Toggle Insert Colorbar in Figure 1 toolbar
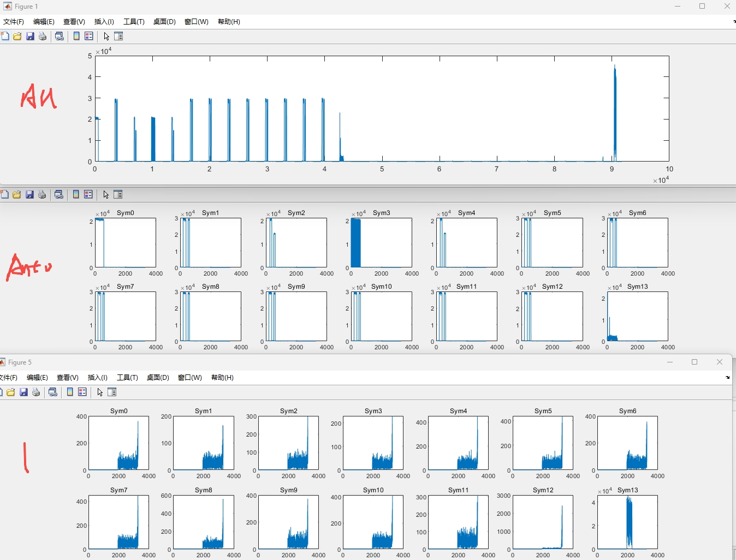The height and width of the screenshot is (560, 736). (76, 36)
